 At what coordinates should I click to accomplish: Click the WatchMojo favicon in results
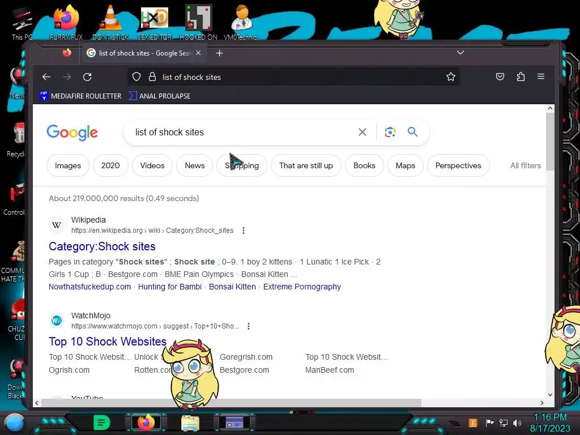pyautogui.click(x=57, y=321)
